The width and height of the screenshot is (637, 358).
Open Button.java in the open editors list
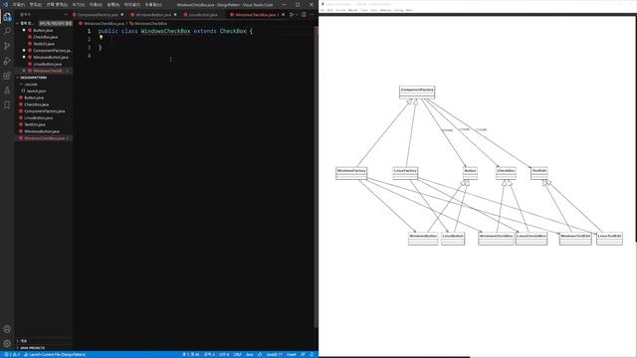pos(43,31)
